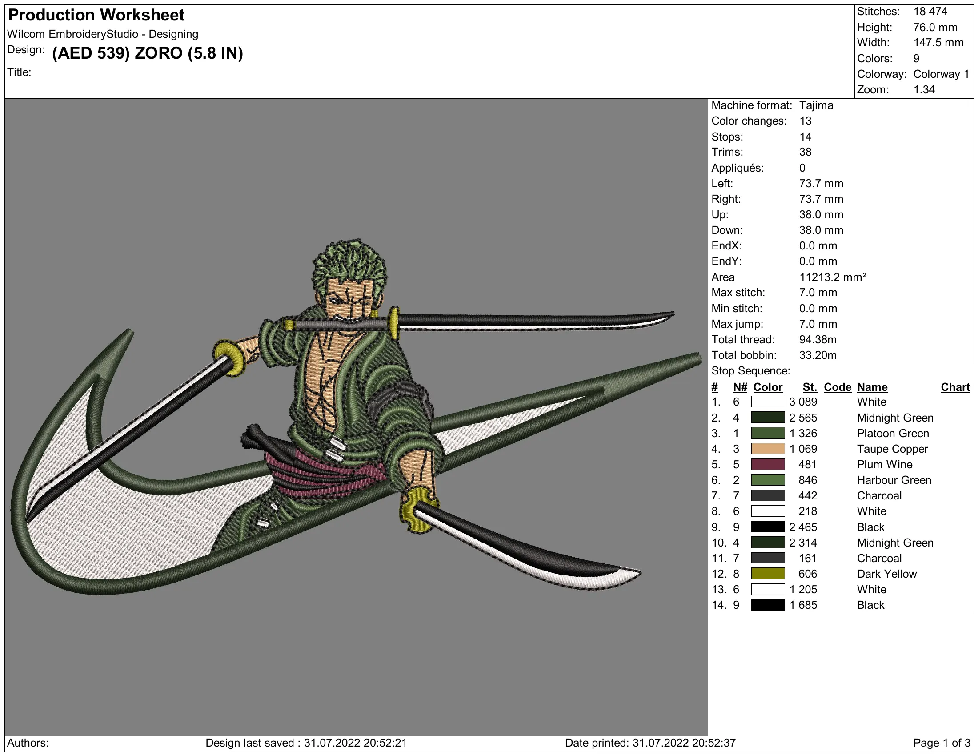Click the white swatch in row 1
This screenshot has width=978, height=756.
point(768,402)
